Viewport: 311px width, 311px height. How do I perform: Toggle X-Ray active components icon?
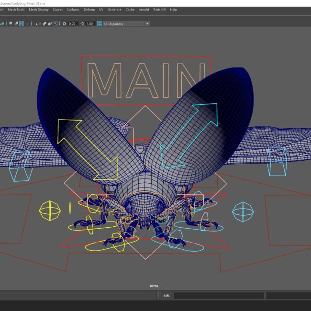coord(50,24)
